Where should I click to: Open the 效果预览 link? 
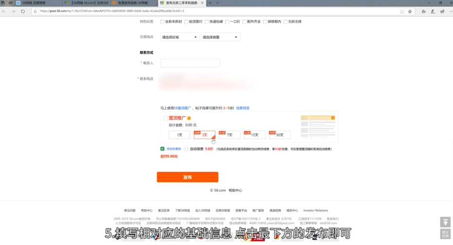click(x=243, y=108)
